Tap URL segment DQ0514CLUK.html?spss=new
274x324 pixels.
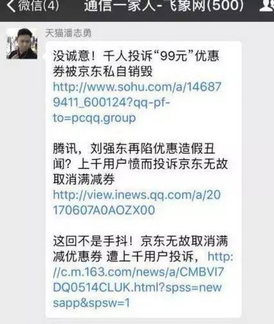pos(137,288)
